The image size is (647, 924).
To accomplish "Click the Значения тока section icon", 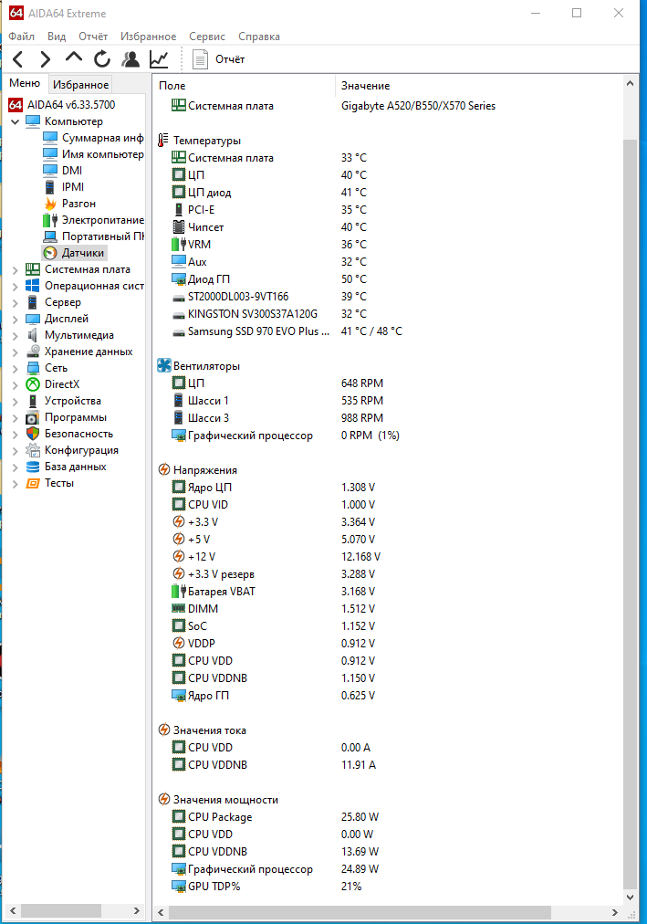I will click(164, 730).
